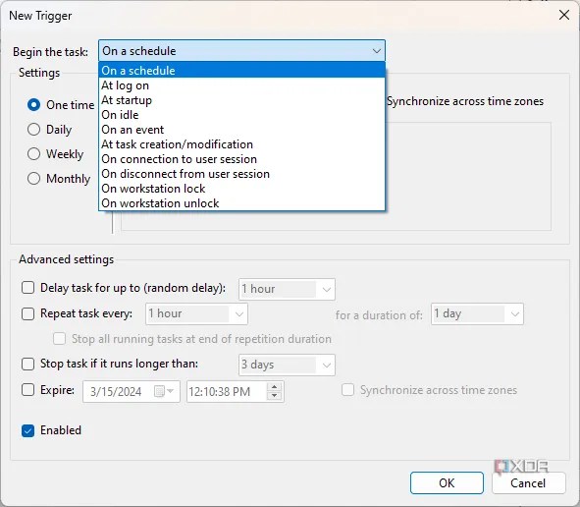The image size is (580, 507).
Task: Decrease the expire time with down arrow
Action: click(x=274, y=396)
